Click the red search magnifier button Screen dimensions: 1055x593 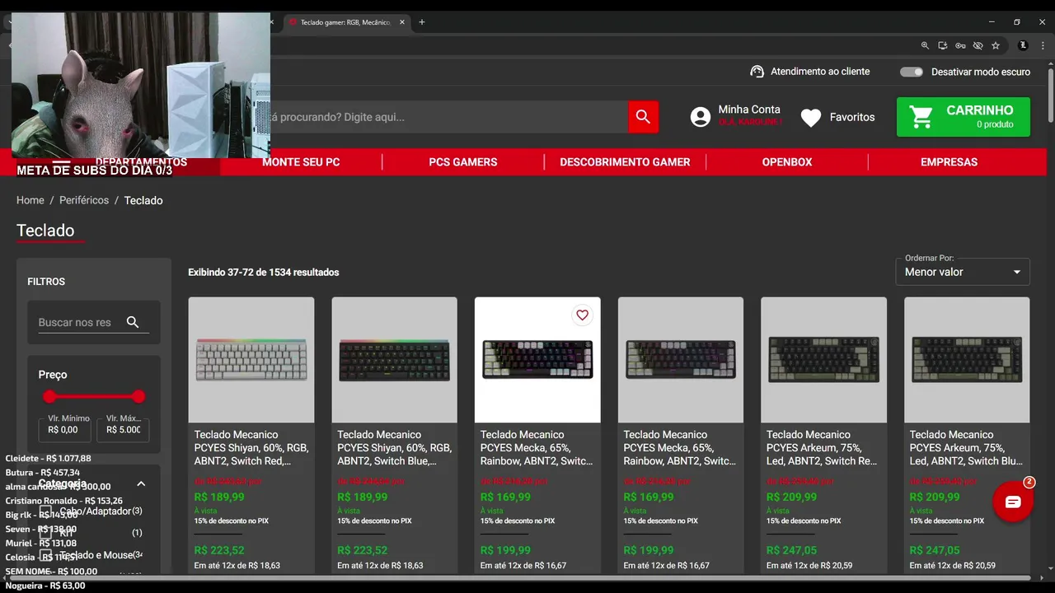tap(643, 117)
